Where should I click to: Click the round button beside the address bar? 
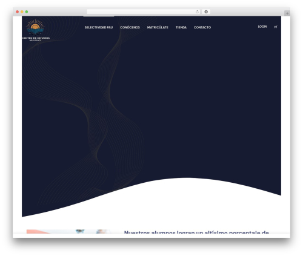(x=206, y=11)
